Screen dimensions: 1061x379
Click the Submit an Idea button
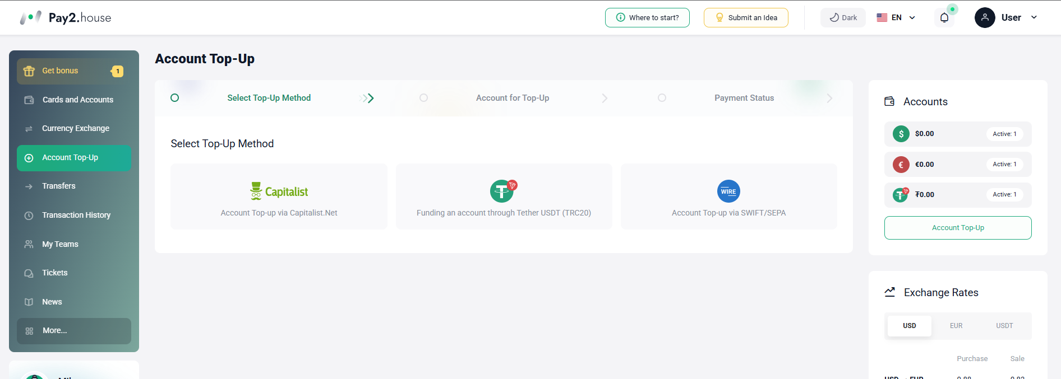pyautogui.click(x=746, y=17)
